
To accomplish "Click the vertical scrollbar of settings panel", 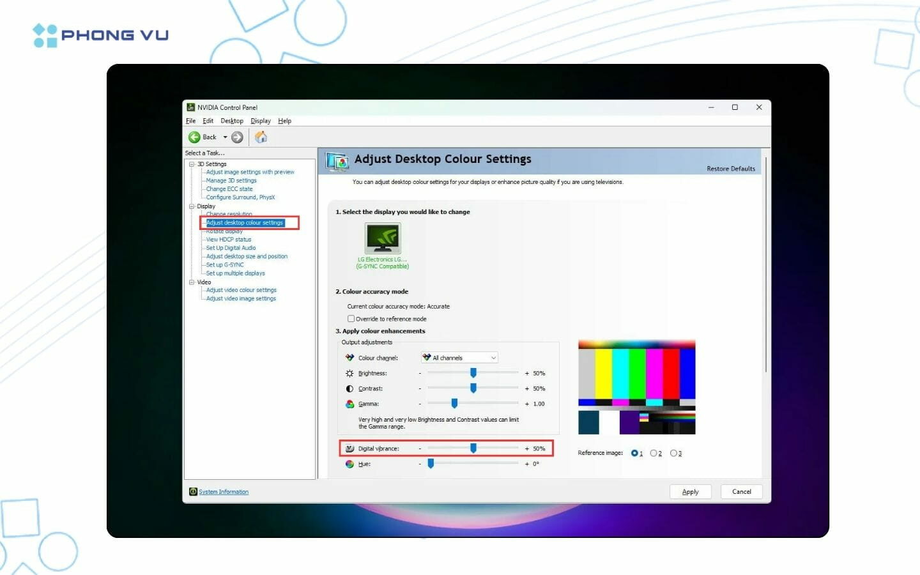I will tap(766, 265).
